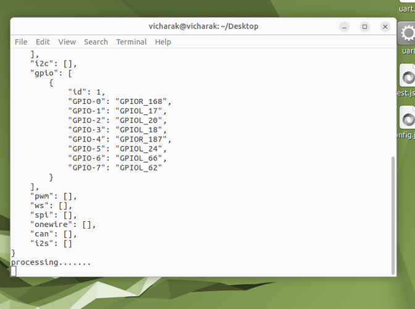Click the "GPIOR_168" value in terminal
Screen dimensions: 415x309
click(x=142, y=101)
